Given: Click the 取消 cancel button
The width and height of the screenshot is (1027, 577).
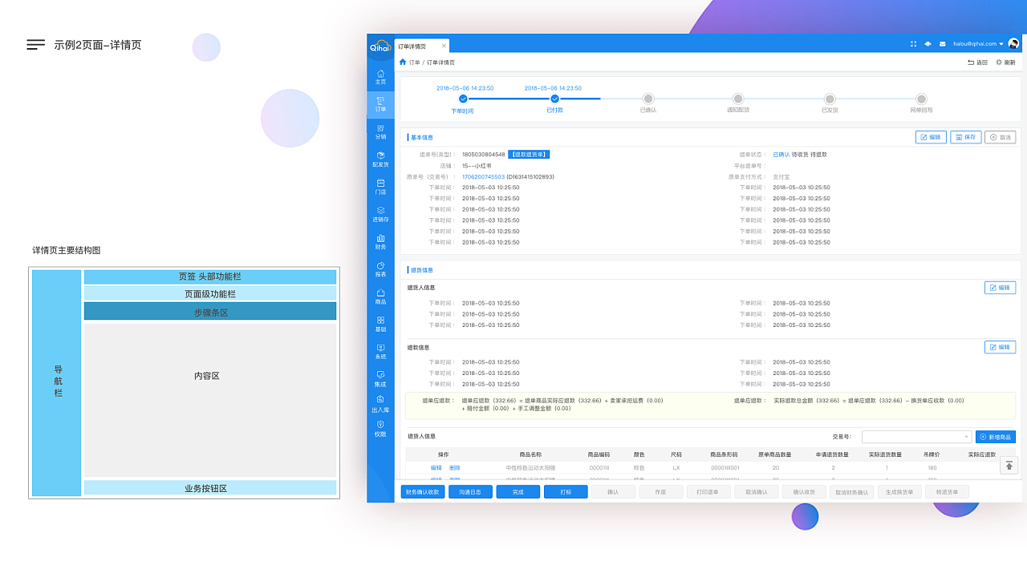Looking at the screenshot, I should pos(1001,137).
